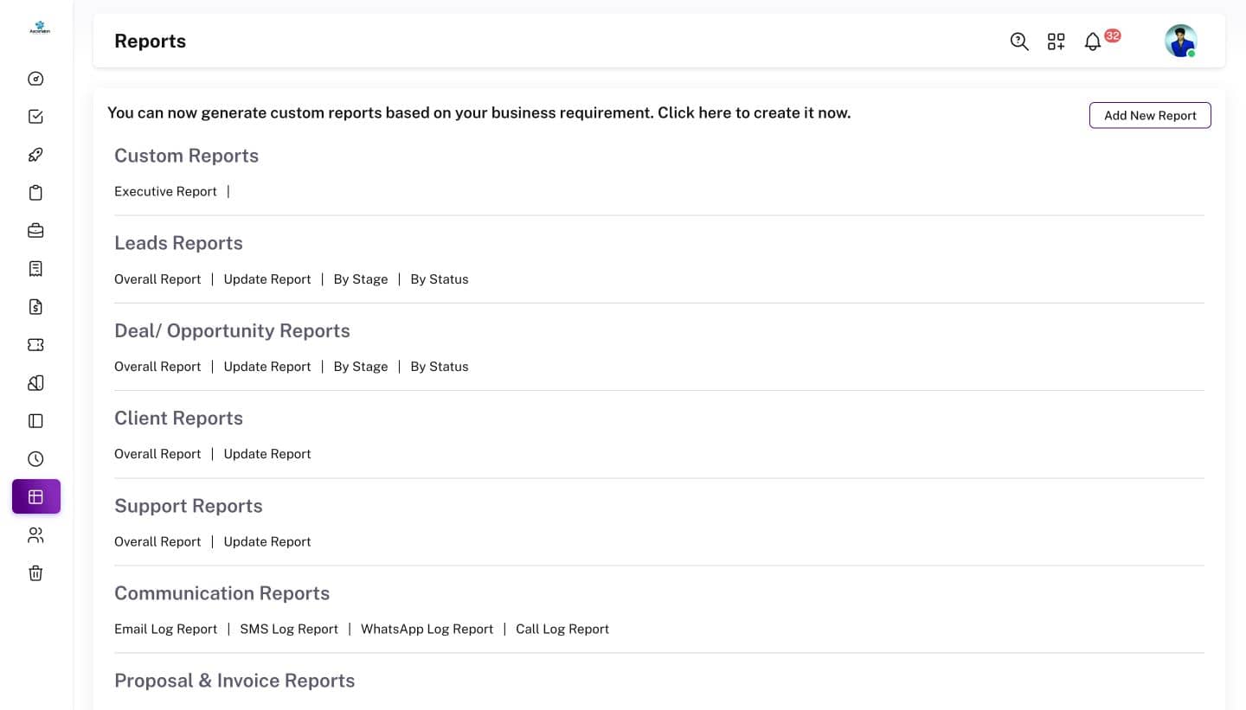Open the SMS Log Report

tap(289, 629)
